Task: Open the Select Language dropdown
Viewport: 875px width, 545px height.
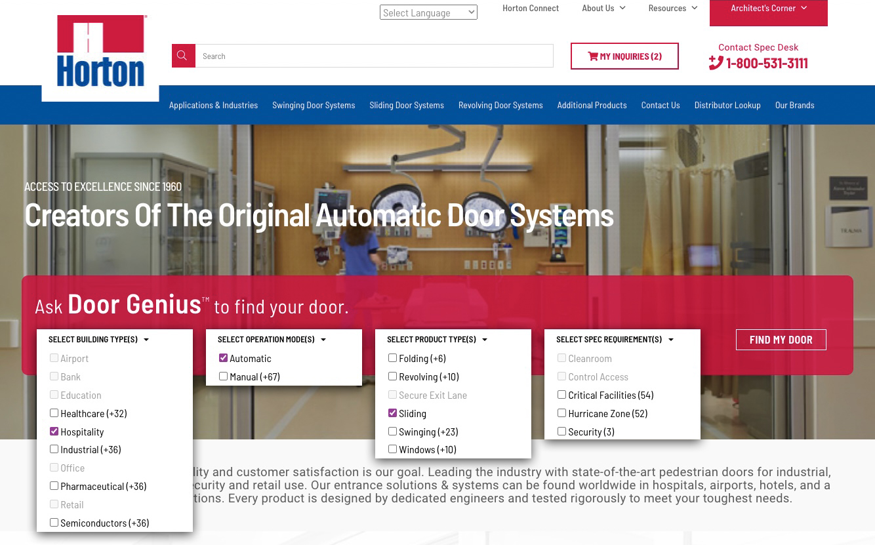Action: tap(428, 12)
